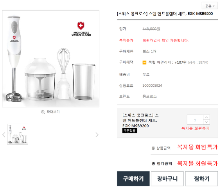The height and width of the screenshot is (188, 219).
Task: Show previous thumbnail with left arrow
Action: click(4, 135)
